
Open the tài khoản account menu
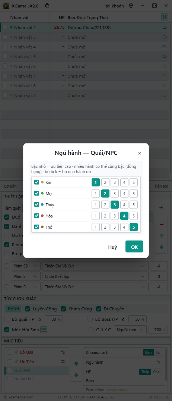click(115, 6)
